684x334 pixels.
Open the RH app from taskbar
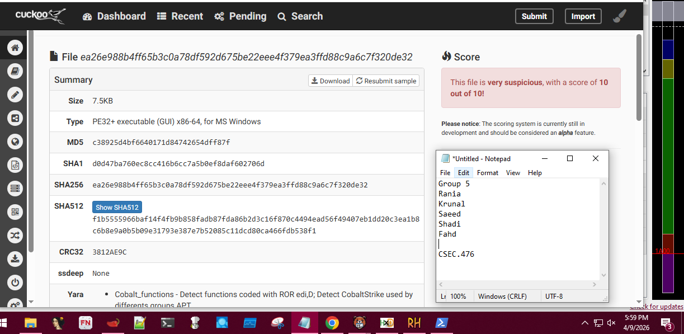[x=414, y=323]
